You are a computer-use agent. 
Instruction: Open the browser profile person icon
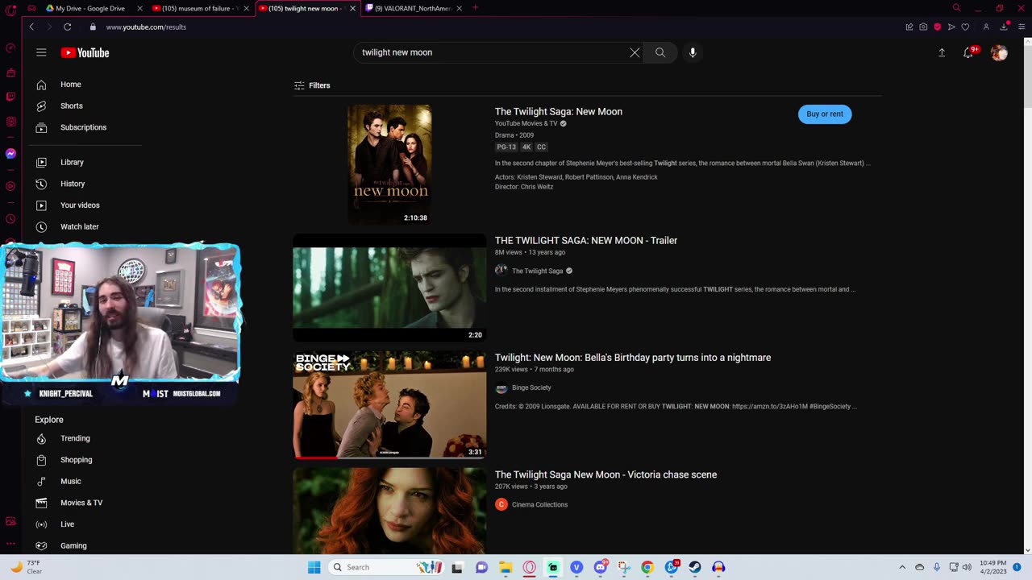pyautogui.click(x=985, y=27)
